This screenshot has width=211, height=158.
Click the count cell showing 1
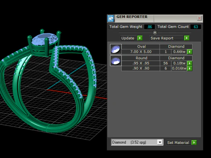pos(166,52)
